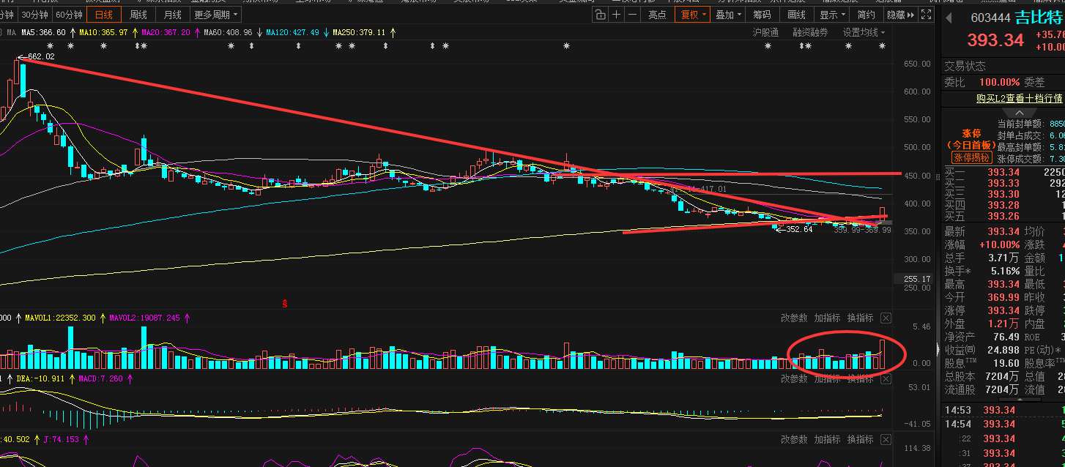The height and width of the screenshot is (467, 1065).
Task: Click 隐藏 to hide side panel
Action: coord(900,15)
